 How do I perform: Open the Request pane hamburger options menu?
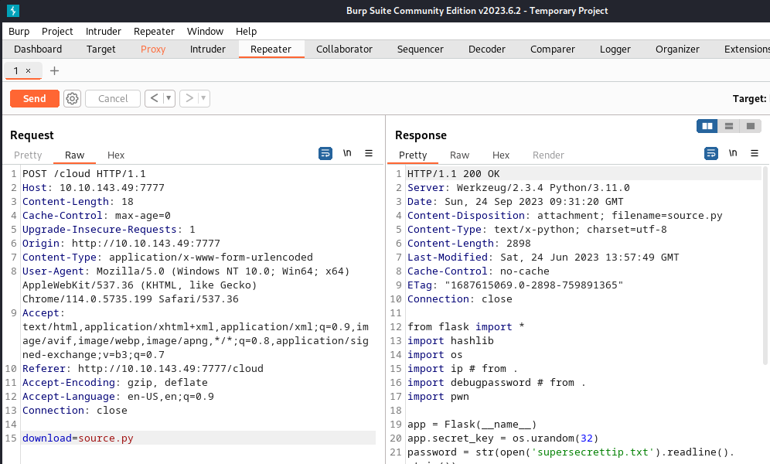369,153
